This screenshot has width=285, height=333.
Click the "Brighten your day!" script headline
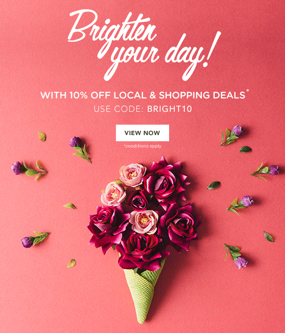coord(144,45)
